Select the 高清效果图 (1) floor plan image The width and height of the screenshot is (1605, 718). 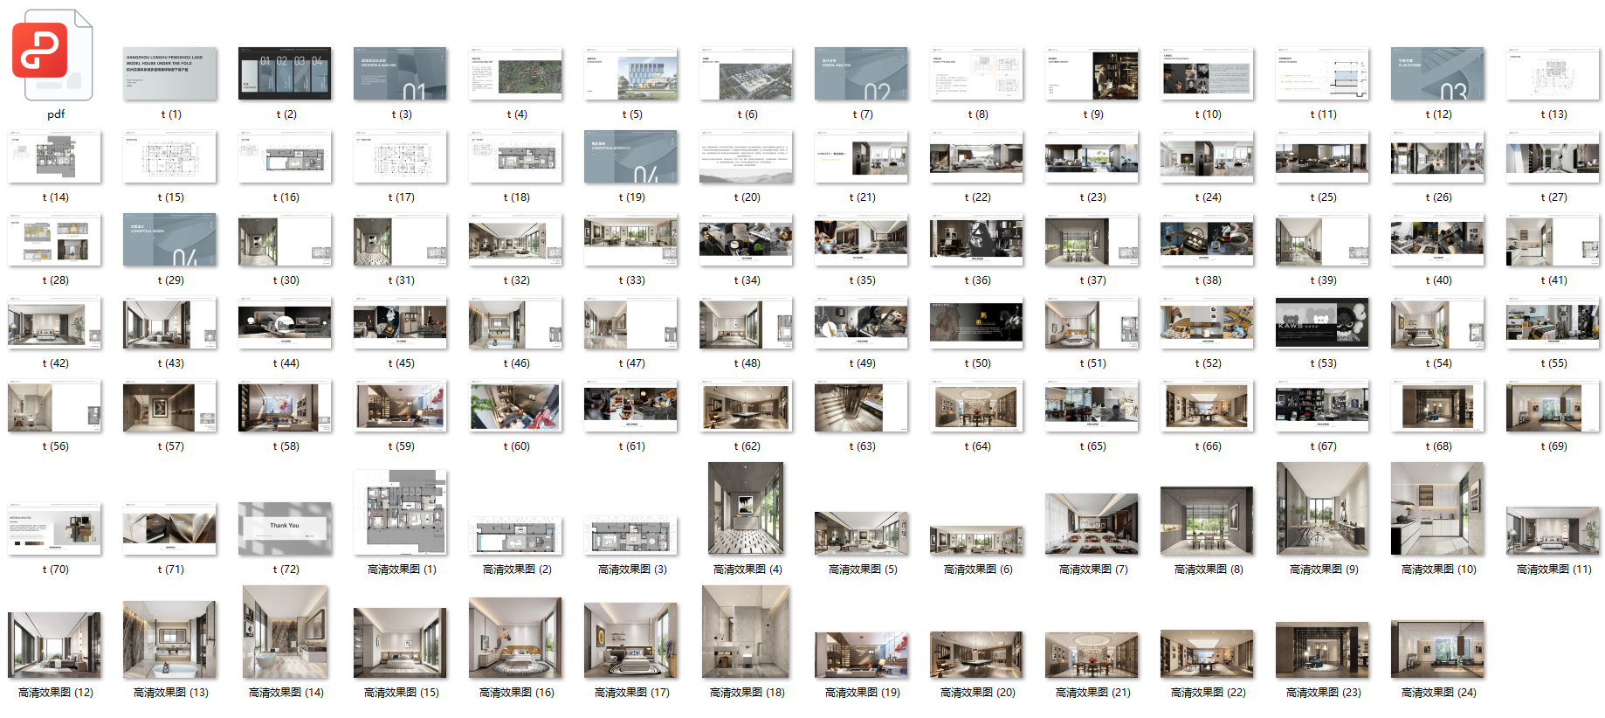[x=401, y=512]
